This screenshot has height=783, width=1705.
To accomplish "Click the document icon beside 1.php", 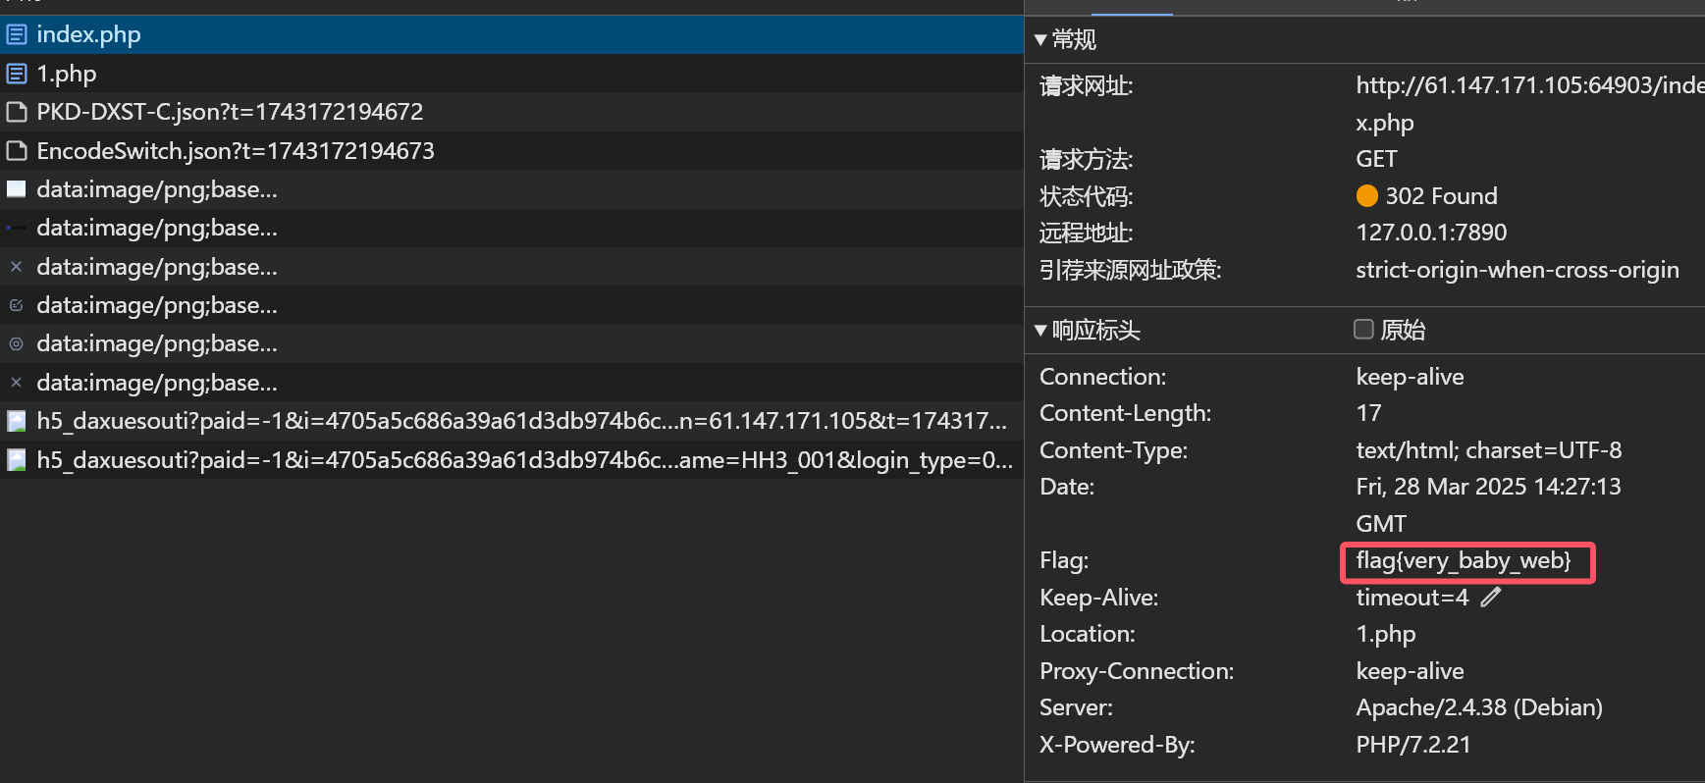I will pos(16,74).
